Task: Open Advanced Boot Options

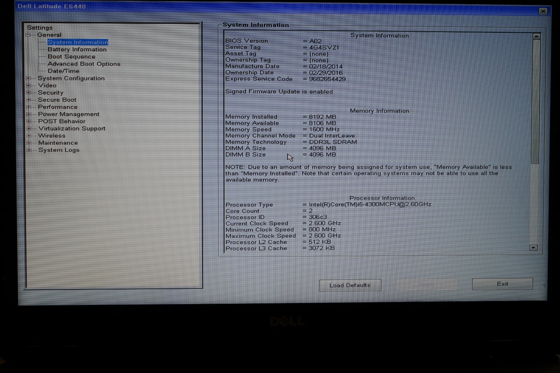Action: [84, 64]
